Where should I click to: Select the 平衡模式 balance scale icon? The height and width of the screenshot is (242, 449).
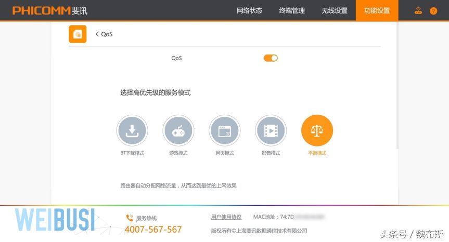tap(317, 130)
